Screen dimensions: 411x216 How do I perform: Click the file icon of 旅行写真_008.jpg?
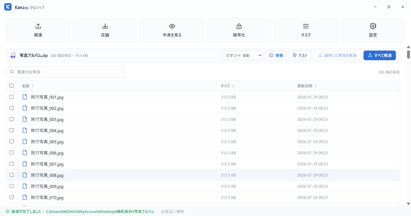click(25, 175)
